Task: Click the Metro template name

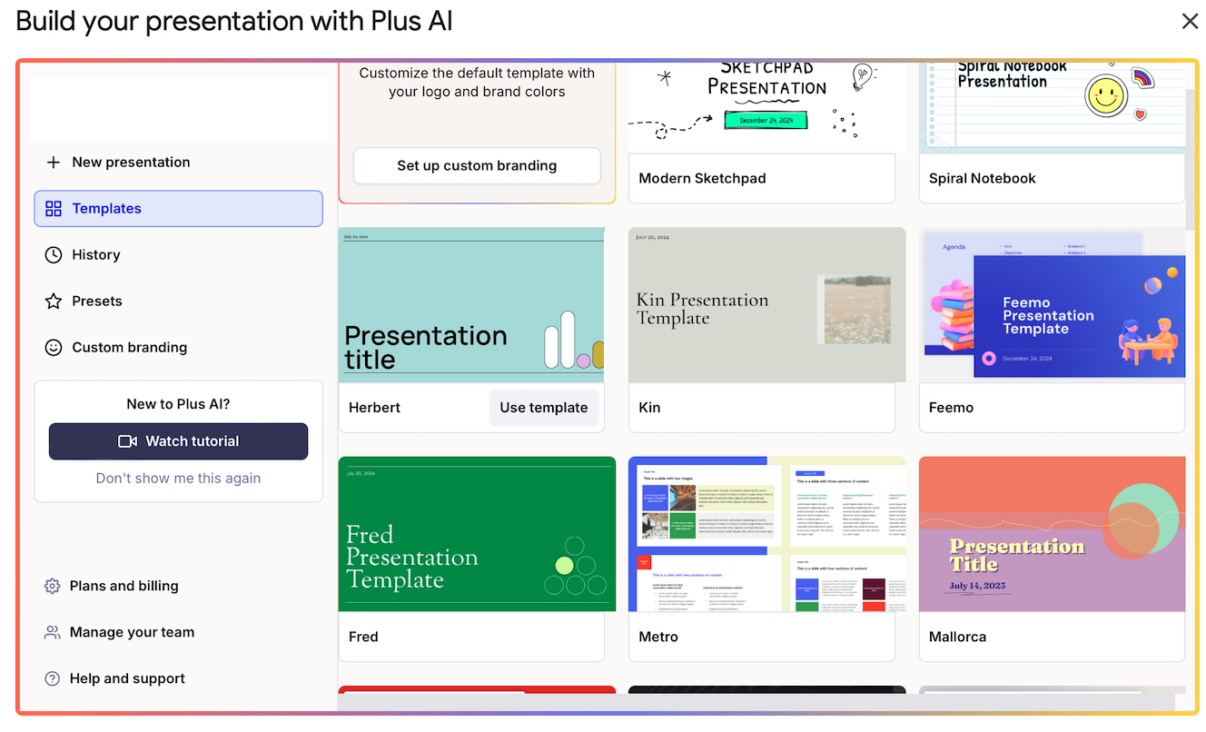Action: (x=658, y=637)
